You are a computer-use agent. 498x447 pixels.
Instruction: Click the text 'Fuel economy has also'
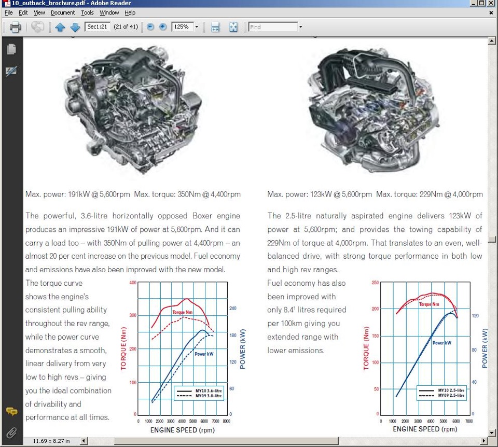click(x=306, y=283)
